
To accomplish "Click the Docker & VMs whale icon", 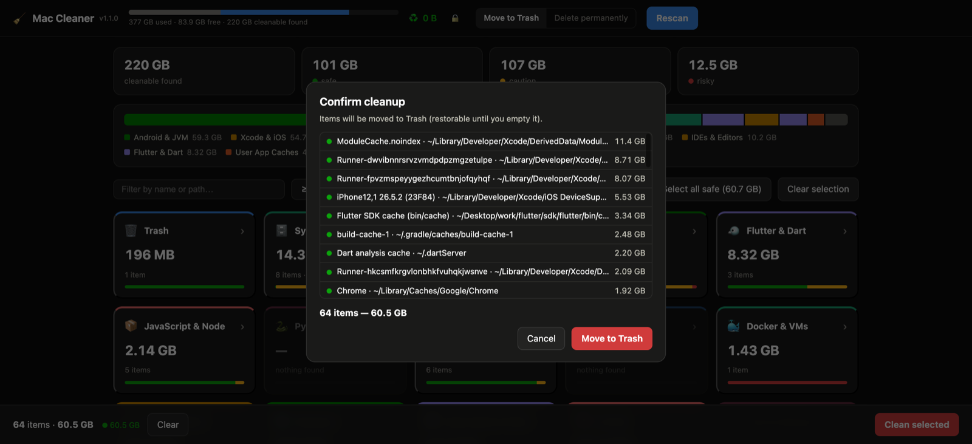I will click(x=733, y=326).
